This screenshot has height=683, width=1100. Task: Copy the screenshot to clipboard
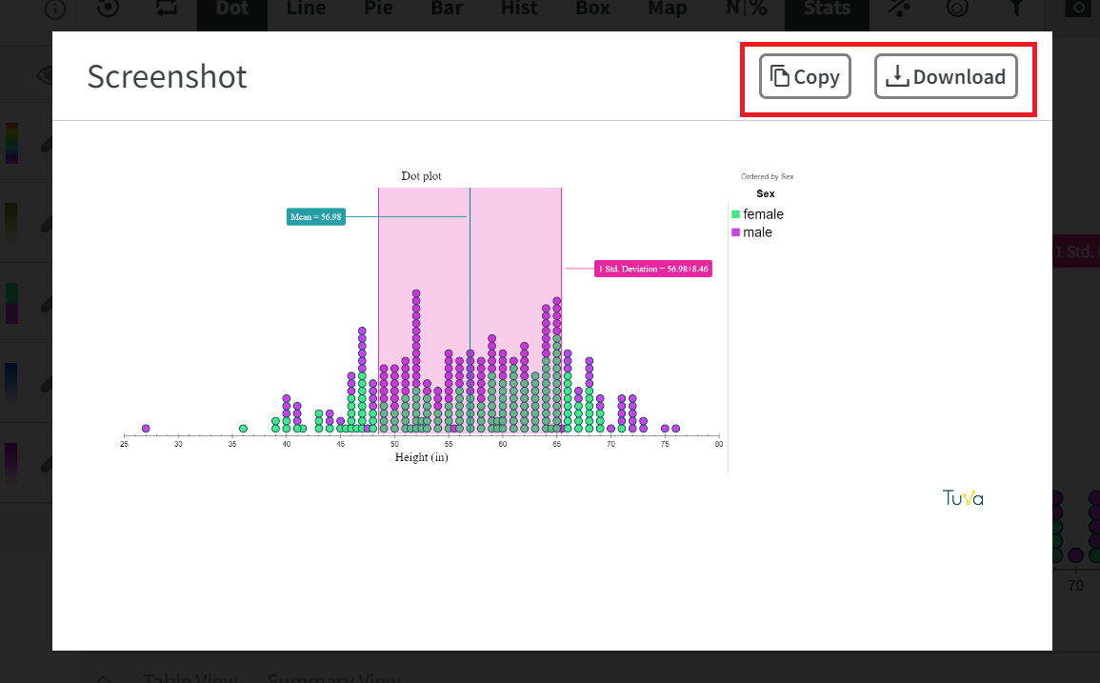[805, 76]
